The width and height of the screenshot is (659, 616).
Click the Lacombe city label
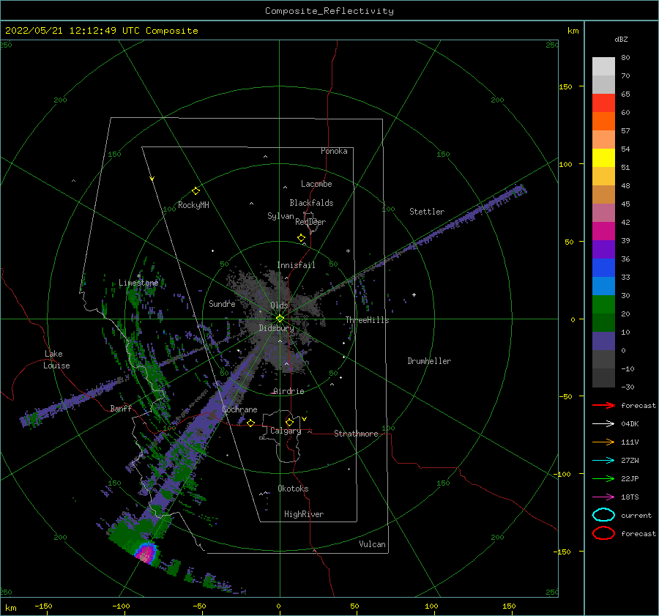pyautogui.click(x=316, y=184)
